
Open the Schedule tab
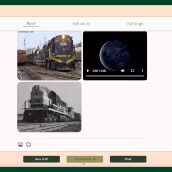tap(81, 24)
